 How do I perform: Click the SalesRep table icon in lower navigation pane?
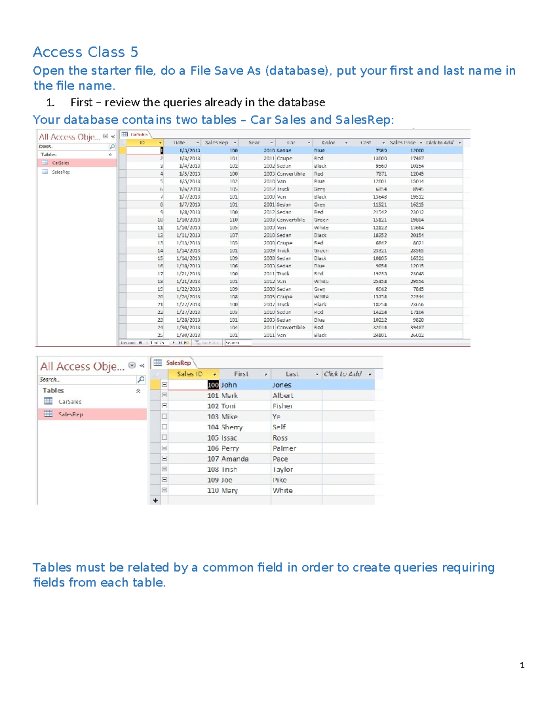pyautogui.click(x=48, y=414)
